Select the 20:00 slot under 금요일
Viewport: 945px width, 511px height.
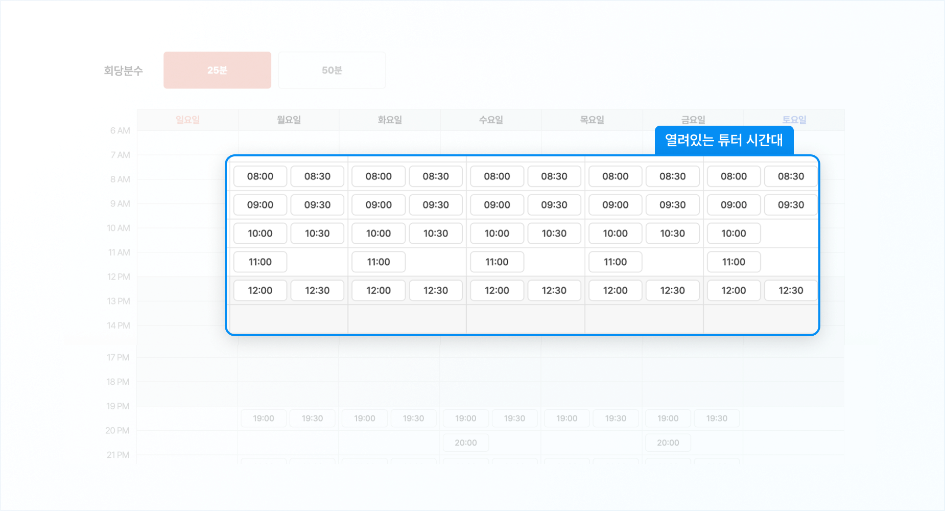[x=668, y=443]
